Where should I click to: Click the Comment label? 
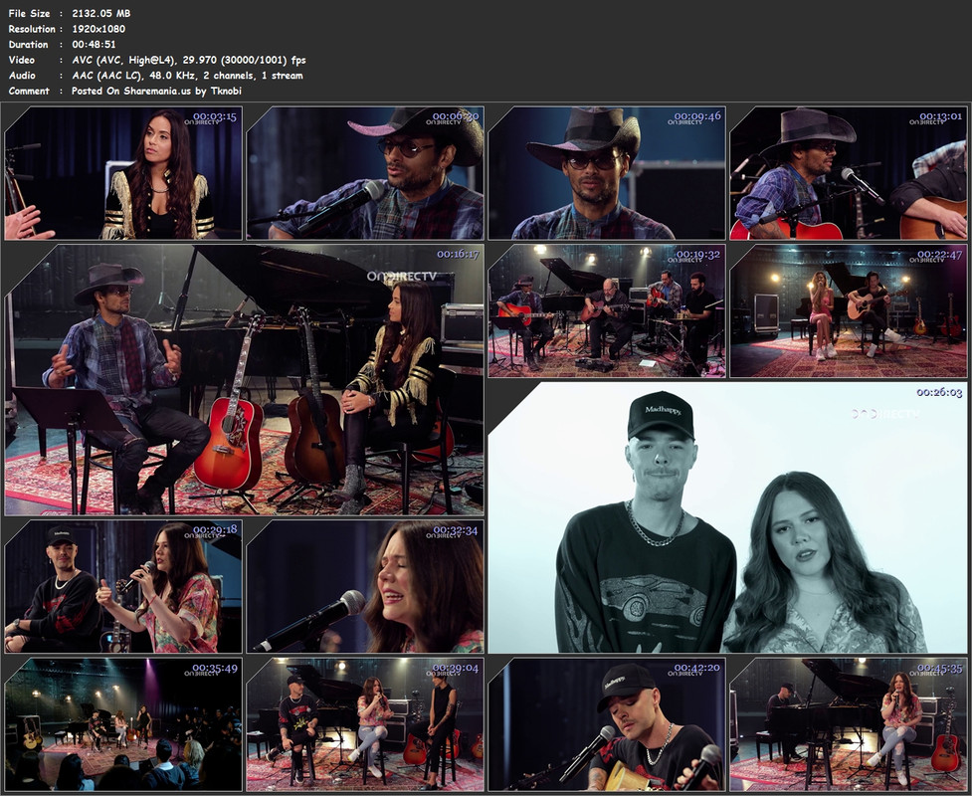pyautogui.click(x=29, y=91)
